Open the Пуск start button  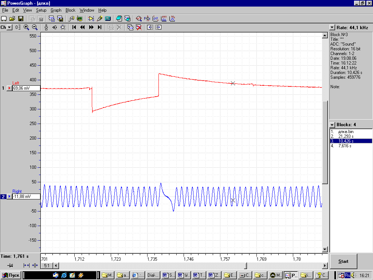tap(11, 276)
